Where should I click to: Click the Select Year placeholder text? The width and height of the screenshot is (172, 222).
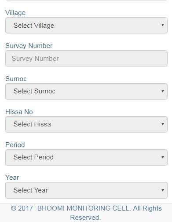(x=31, y=190)
